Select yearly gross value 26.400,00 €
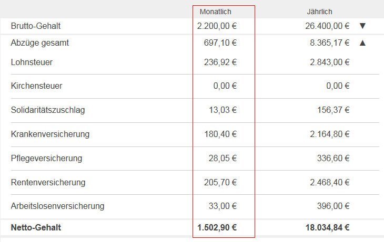 pyautogui.click(x=327, y=26)
